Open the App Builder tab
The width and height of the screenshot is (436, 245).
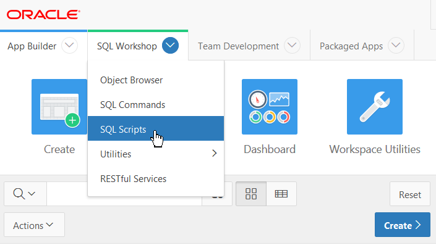coord(32,46)
